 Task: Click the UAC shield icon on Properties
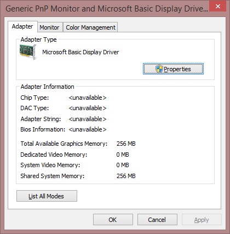159,69
